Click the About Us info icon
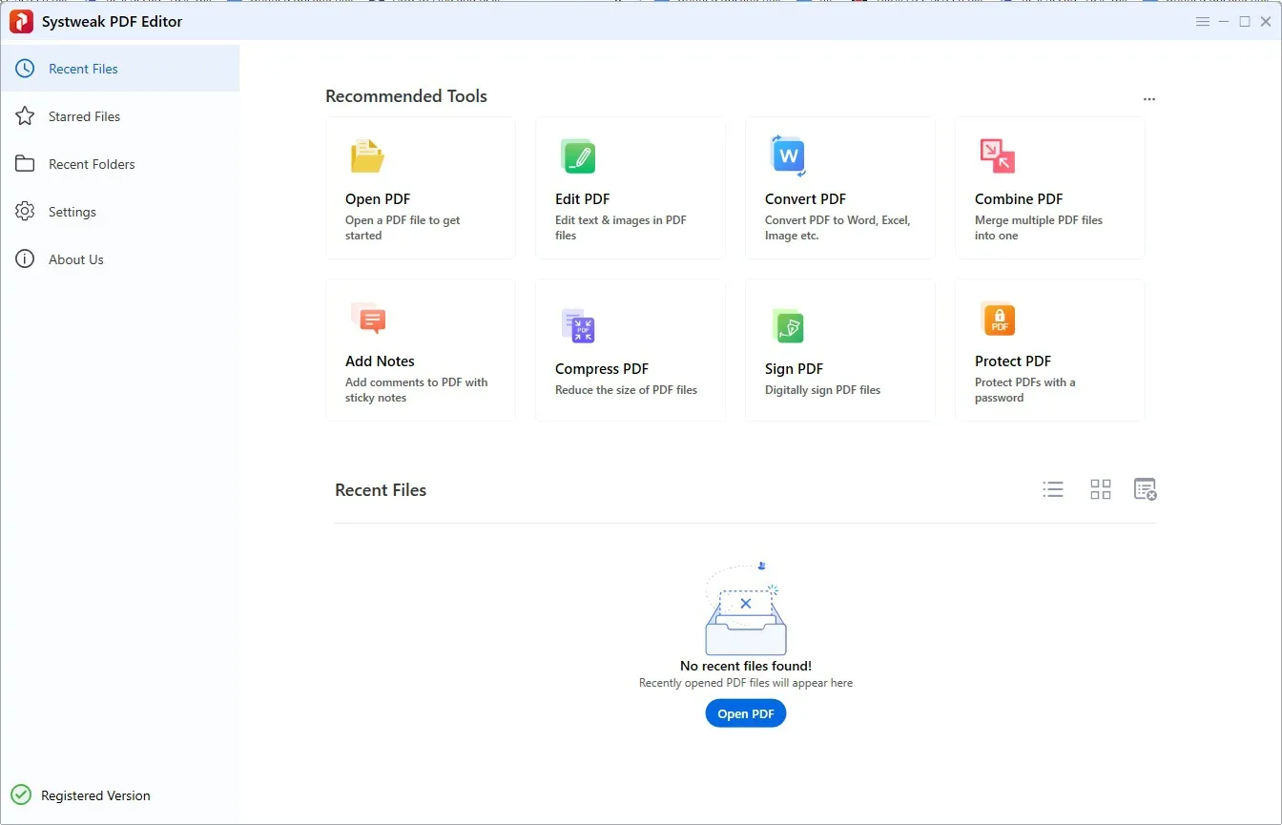1282x825 pixels. tap(25, 259)
